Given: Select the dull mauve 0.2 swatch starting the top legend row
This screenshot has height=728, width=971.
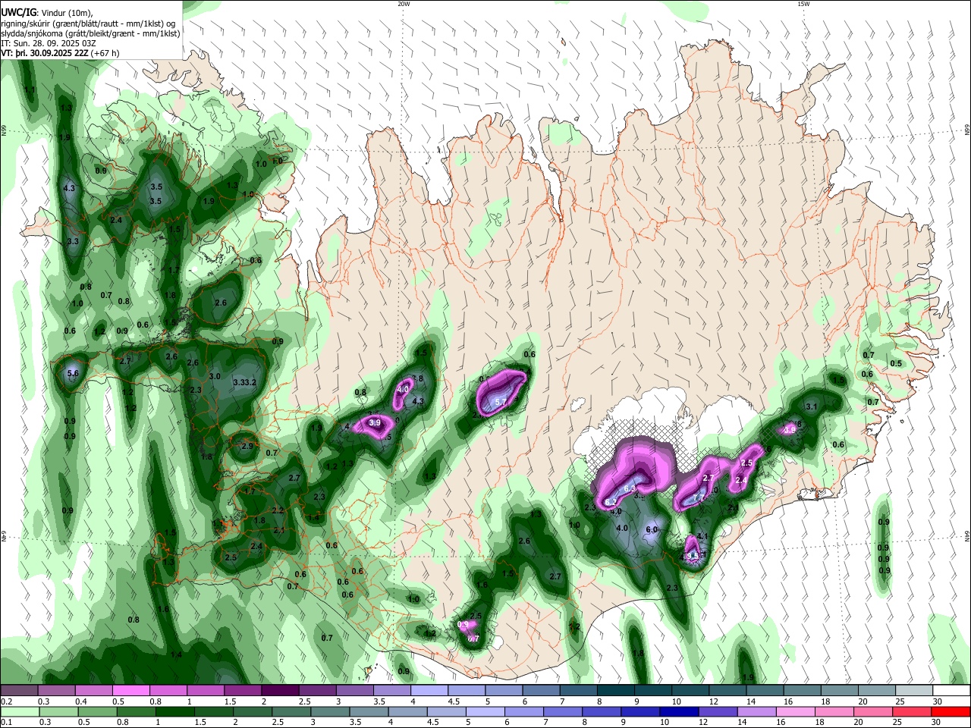Looking at the screenshot, I should tap(20, 690).
